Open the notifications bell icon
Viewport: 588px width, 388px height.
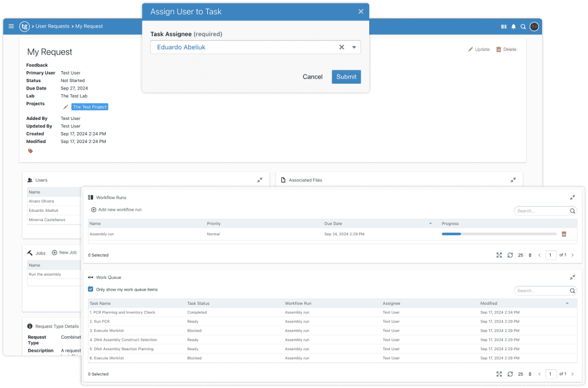tap(513, 26)
